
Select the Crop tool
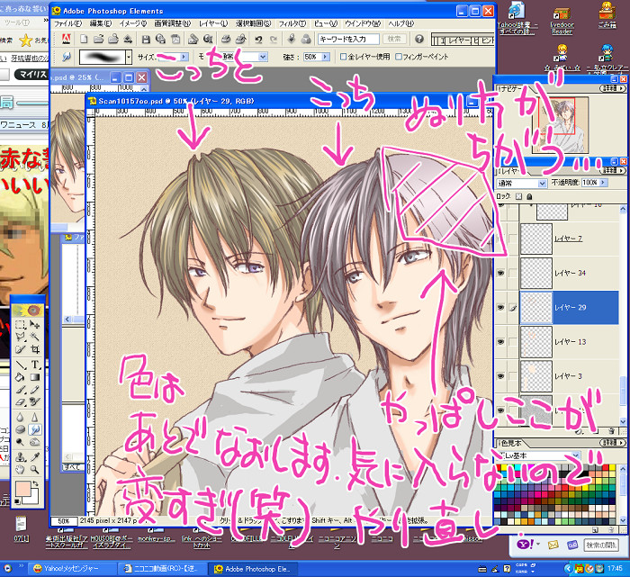(x=35, y=348)
